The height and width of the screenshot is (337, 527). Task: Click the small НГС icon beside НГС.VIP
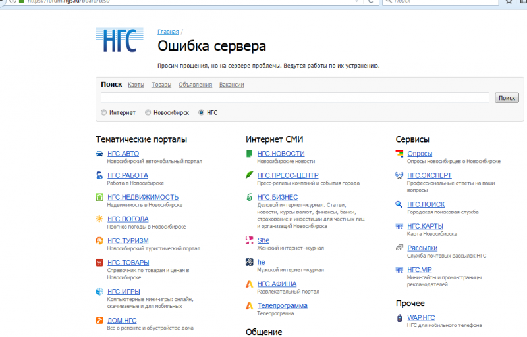tap(399, 270)
